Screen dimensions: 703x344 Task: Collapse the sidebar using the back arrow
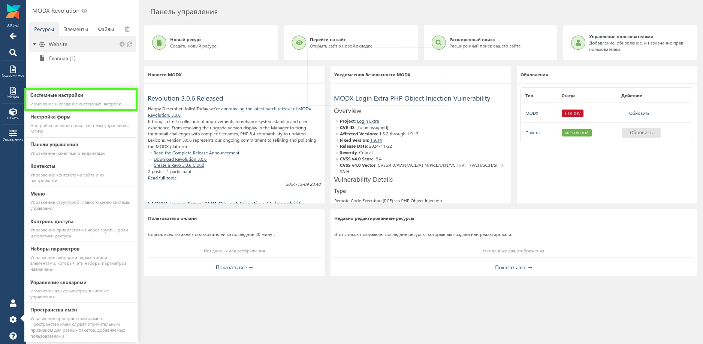(x=13, y=36)
